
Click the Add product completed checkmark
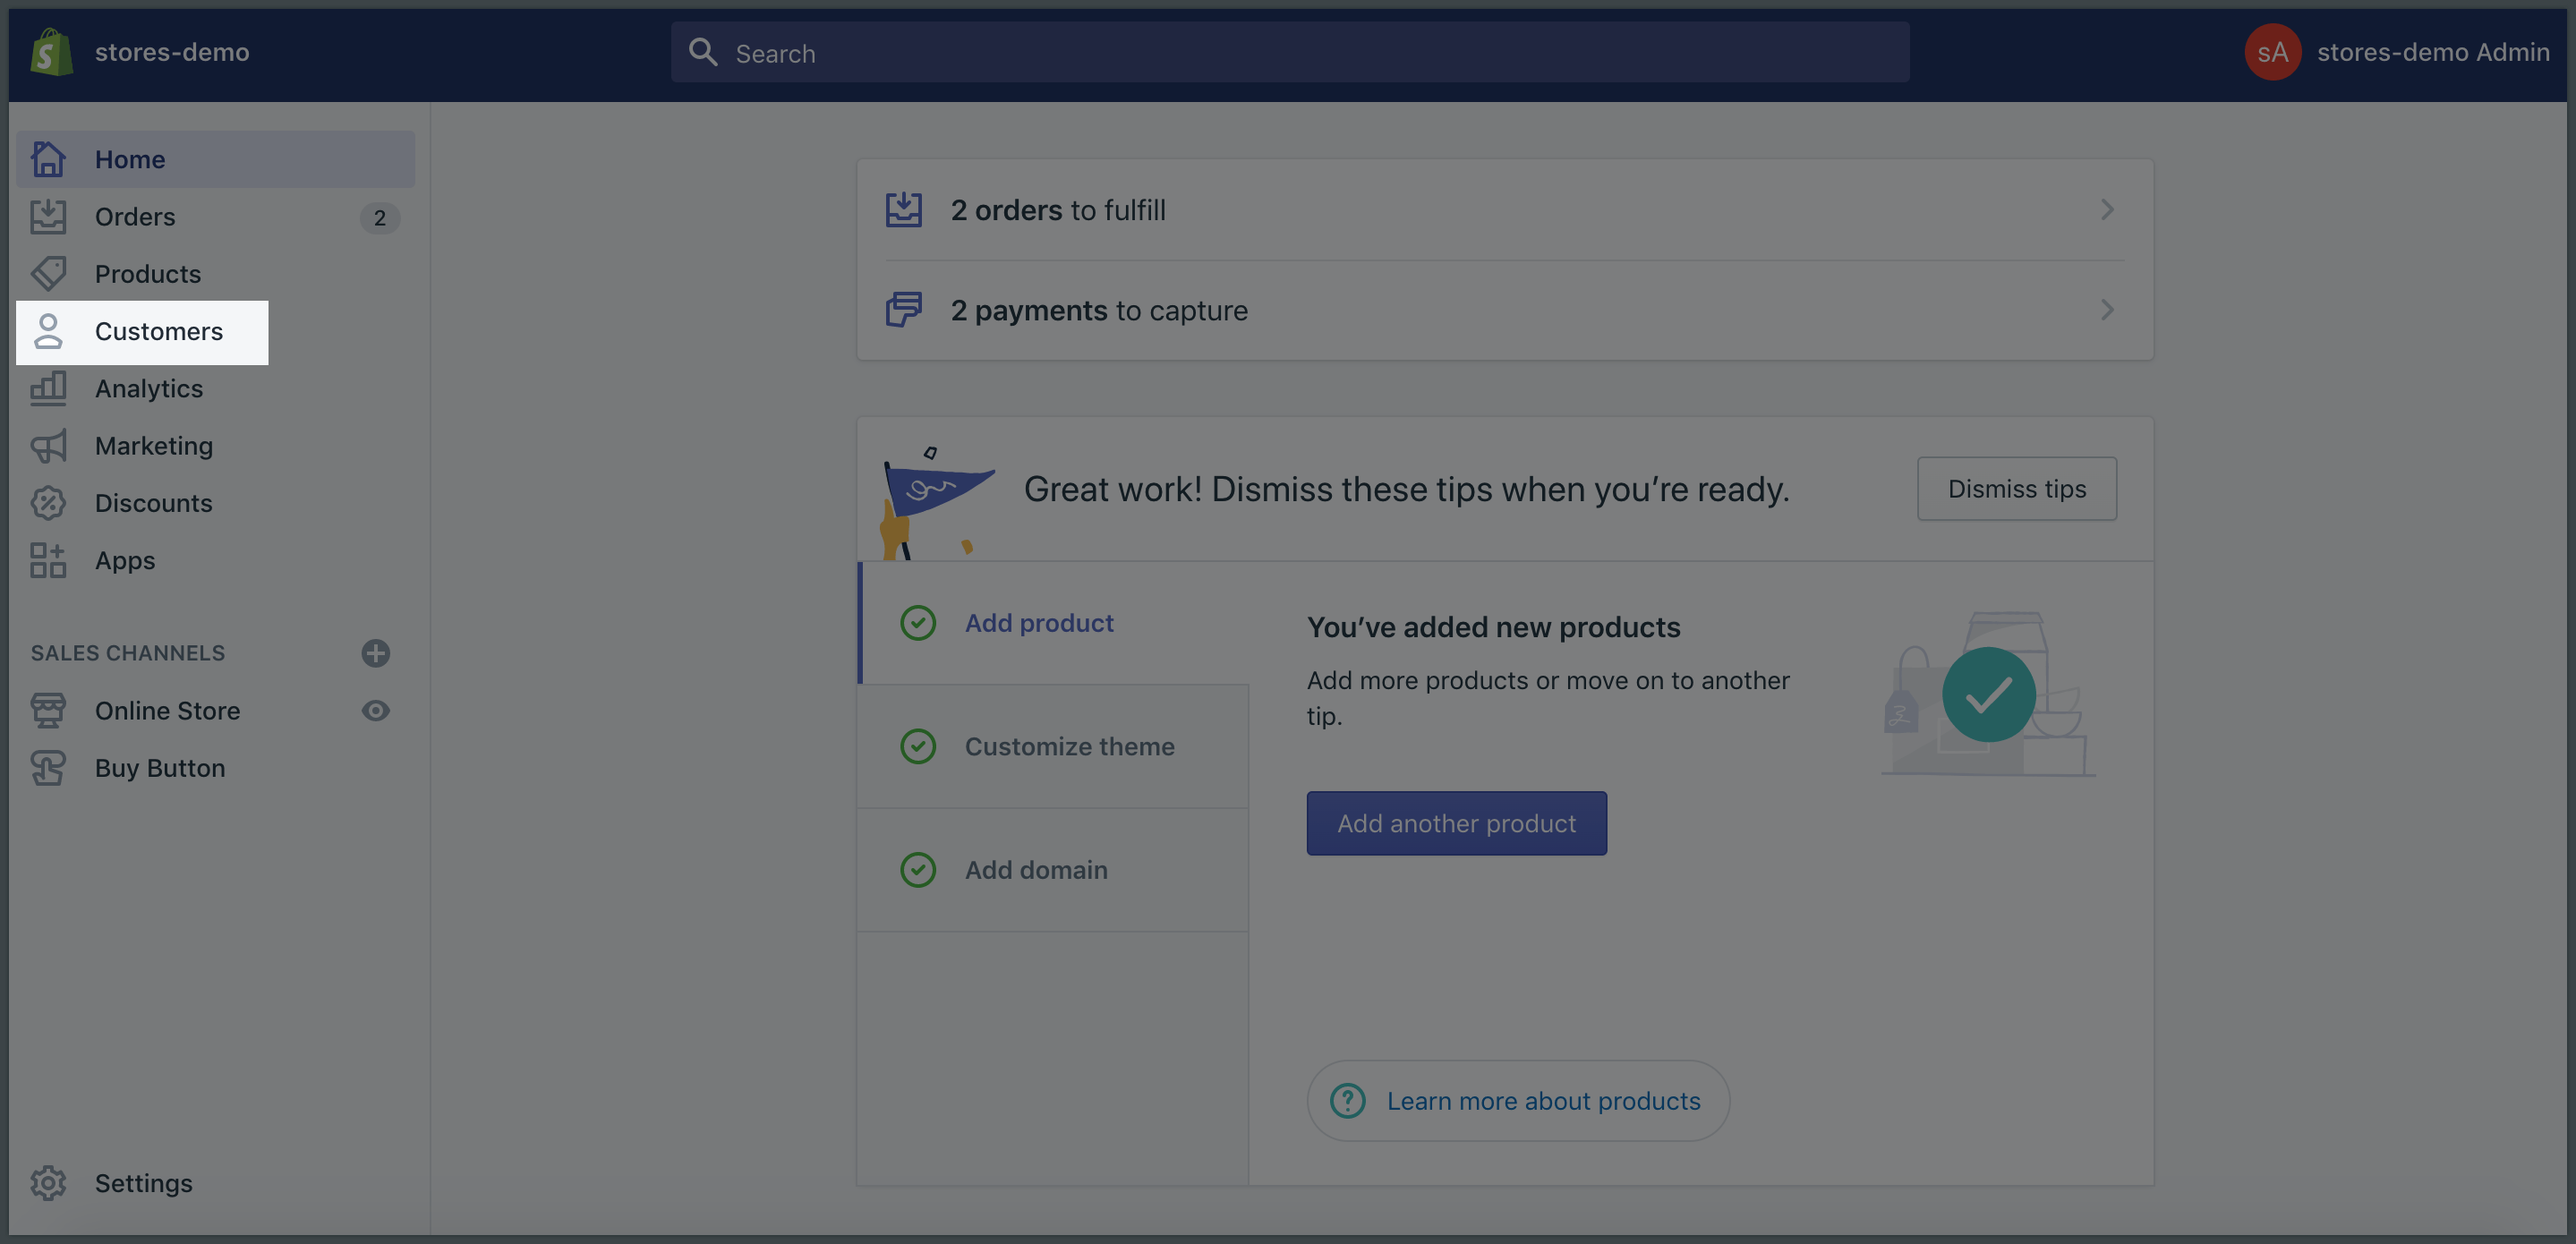point(918,623)
